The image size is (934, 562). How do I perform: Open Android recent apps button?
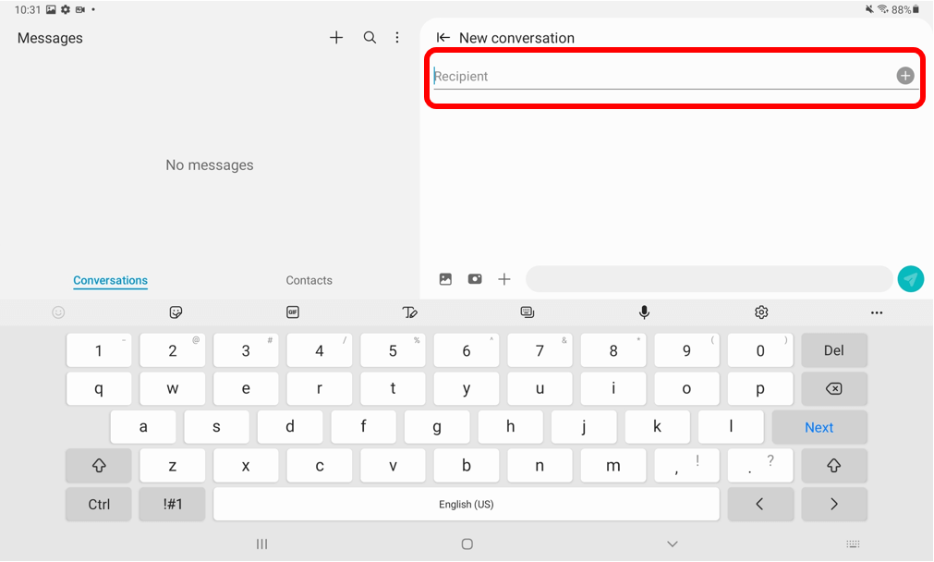(261, 544)
